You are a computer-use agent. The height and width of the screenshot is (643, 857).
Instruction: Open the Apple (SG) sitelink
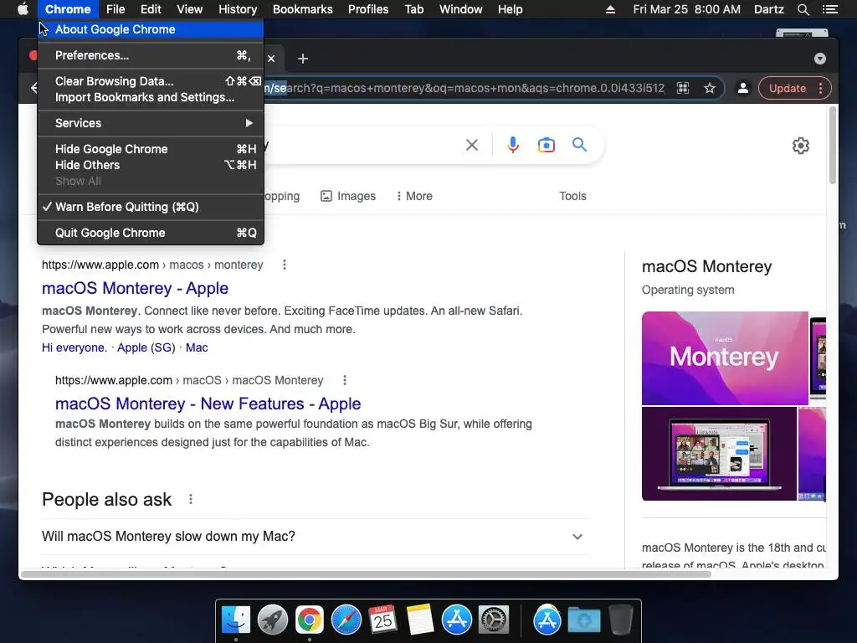tap(146, 347)
